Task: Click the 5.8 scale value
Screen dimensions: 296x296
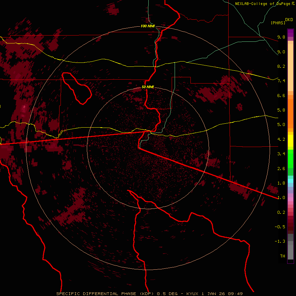Action: click(281, 110)
